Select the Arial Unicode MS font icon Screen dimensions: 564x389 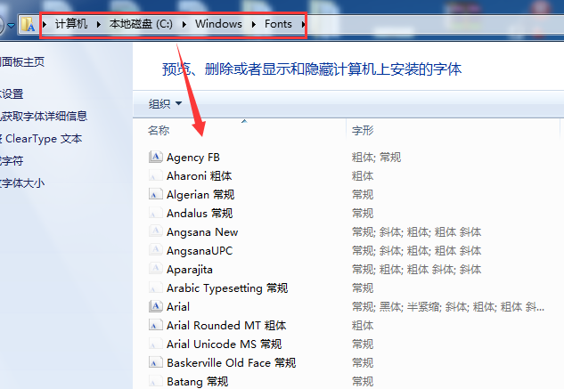point(155,344)
